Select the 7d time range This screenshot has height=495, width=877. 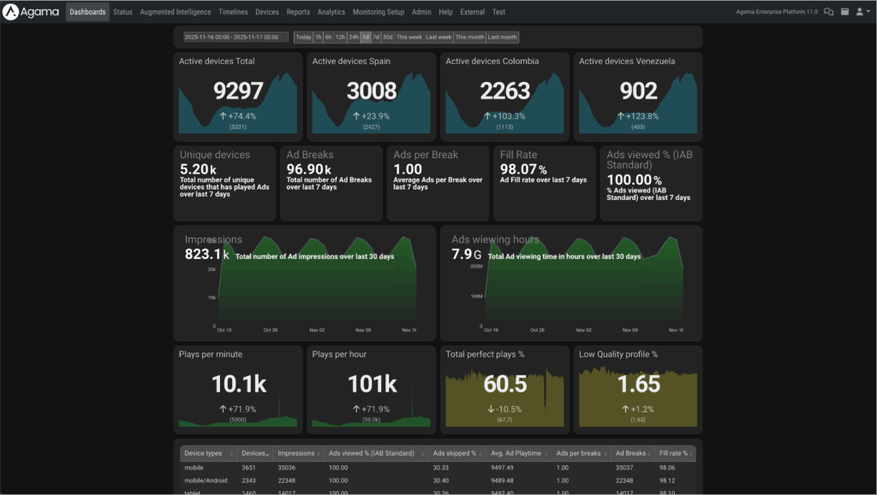[376, 38]
